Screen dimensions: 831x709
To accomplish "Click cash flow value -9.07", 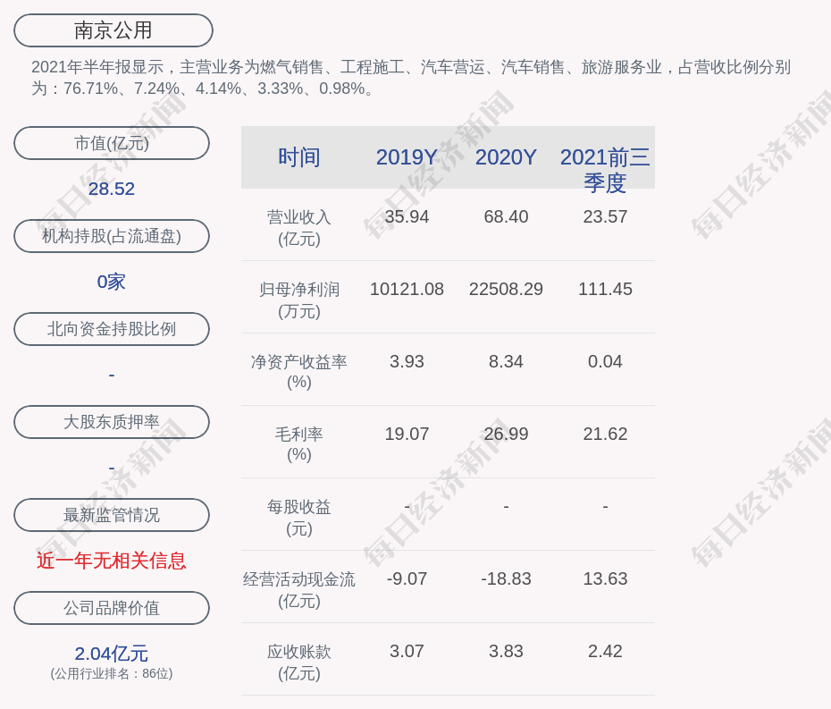I will (x=407, y=578).
